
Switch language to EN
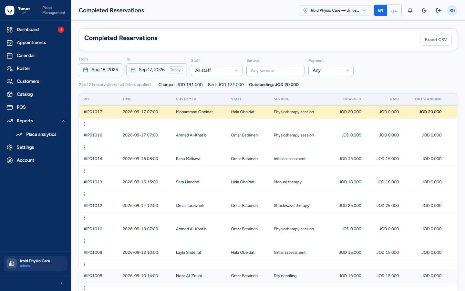tap(381, 10)
